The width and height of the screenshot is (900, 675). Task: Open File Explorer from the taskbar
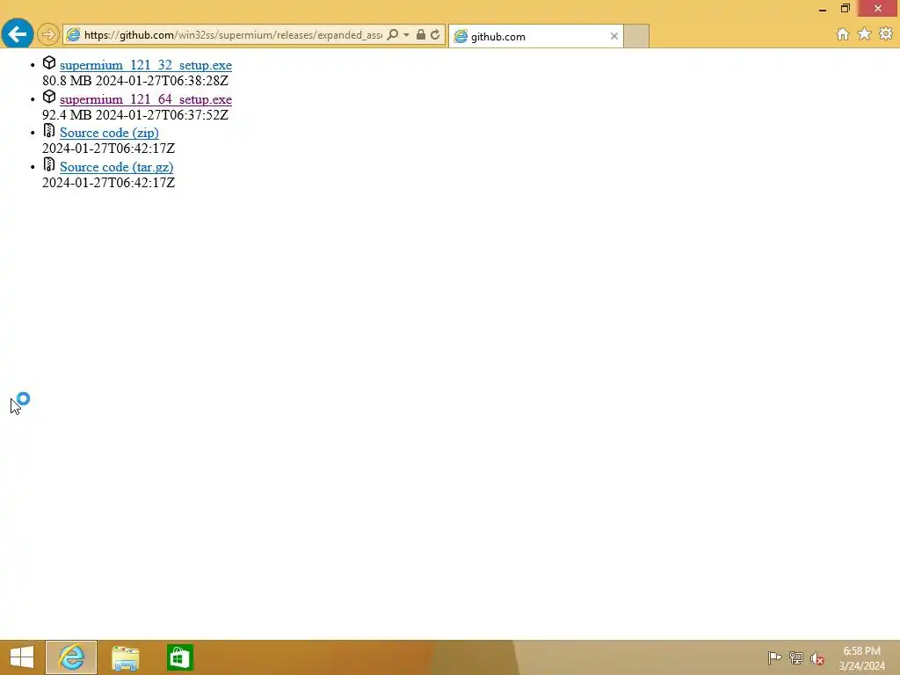(125, 657)
